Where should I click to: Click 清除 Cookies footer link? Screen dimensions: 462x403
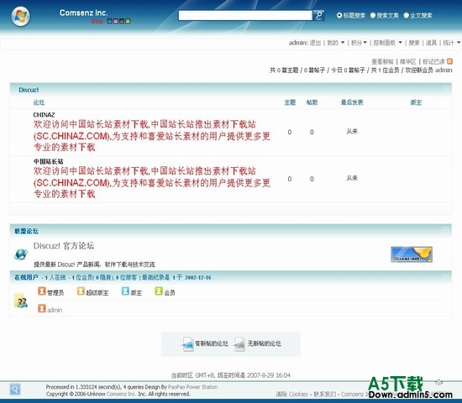pyautogui.click(x=291, y=394)
